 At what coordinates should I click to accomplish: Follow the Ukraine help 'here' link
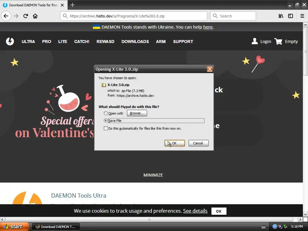pos(208,27)
